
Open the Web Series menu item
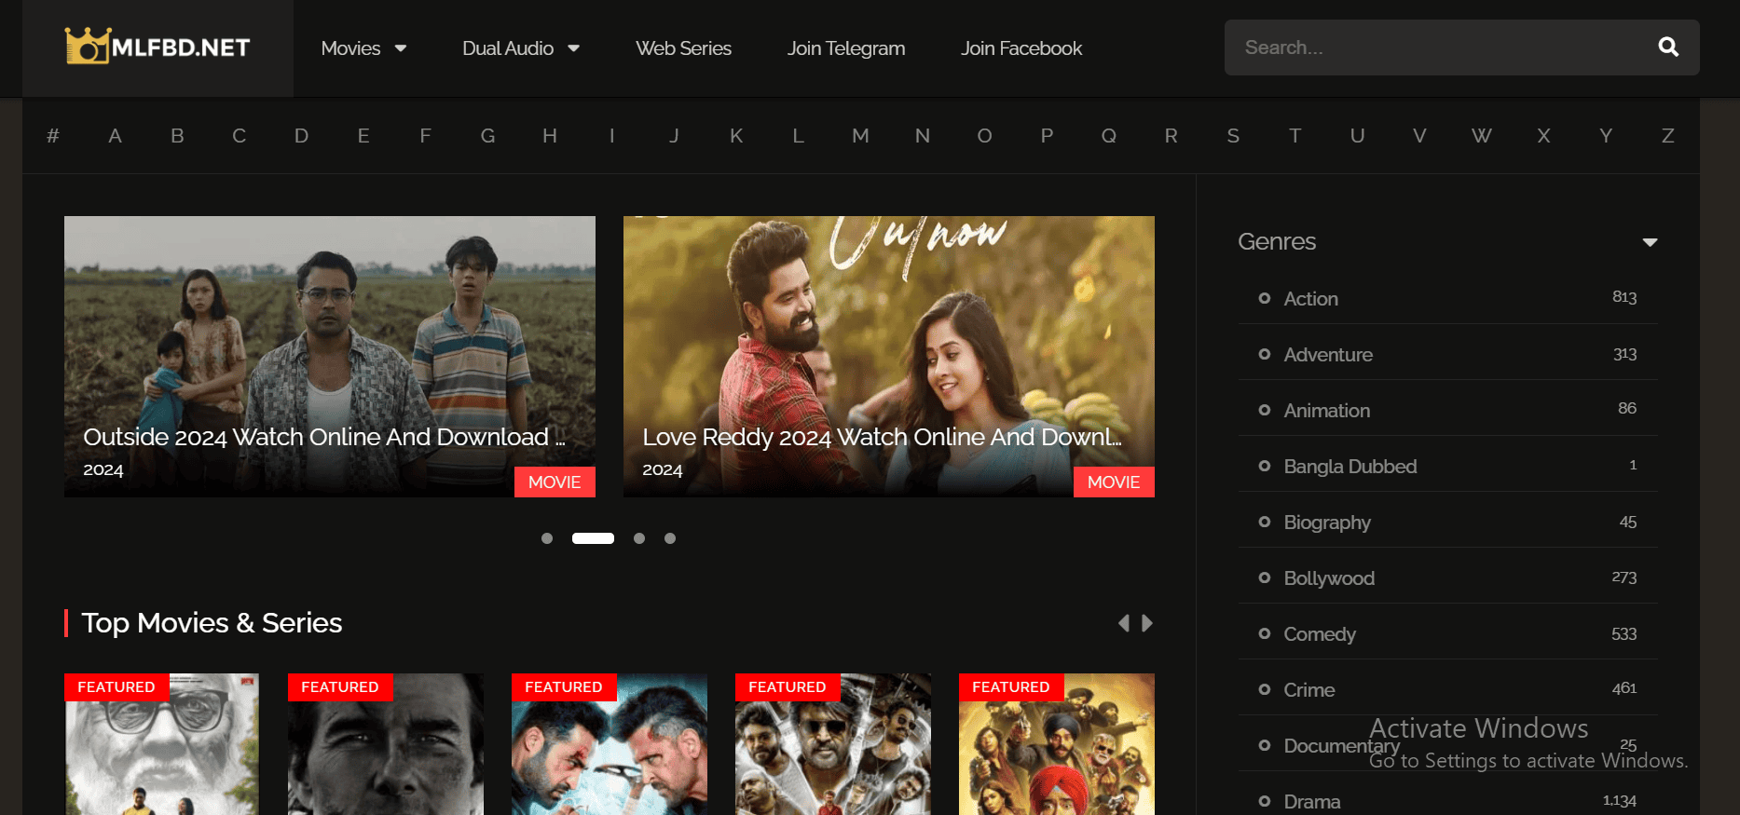point(683,48)
